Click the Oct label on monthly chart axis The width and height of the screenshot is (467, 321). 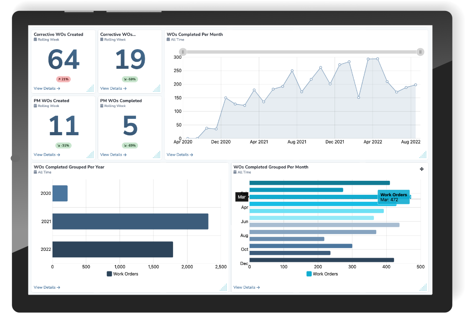pyautogui.click(x=245, y=250)
